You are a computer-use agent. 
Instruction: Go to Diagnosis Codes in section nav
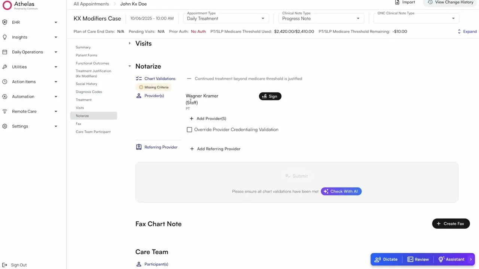[x=89, y=92]
